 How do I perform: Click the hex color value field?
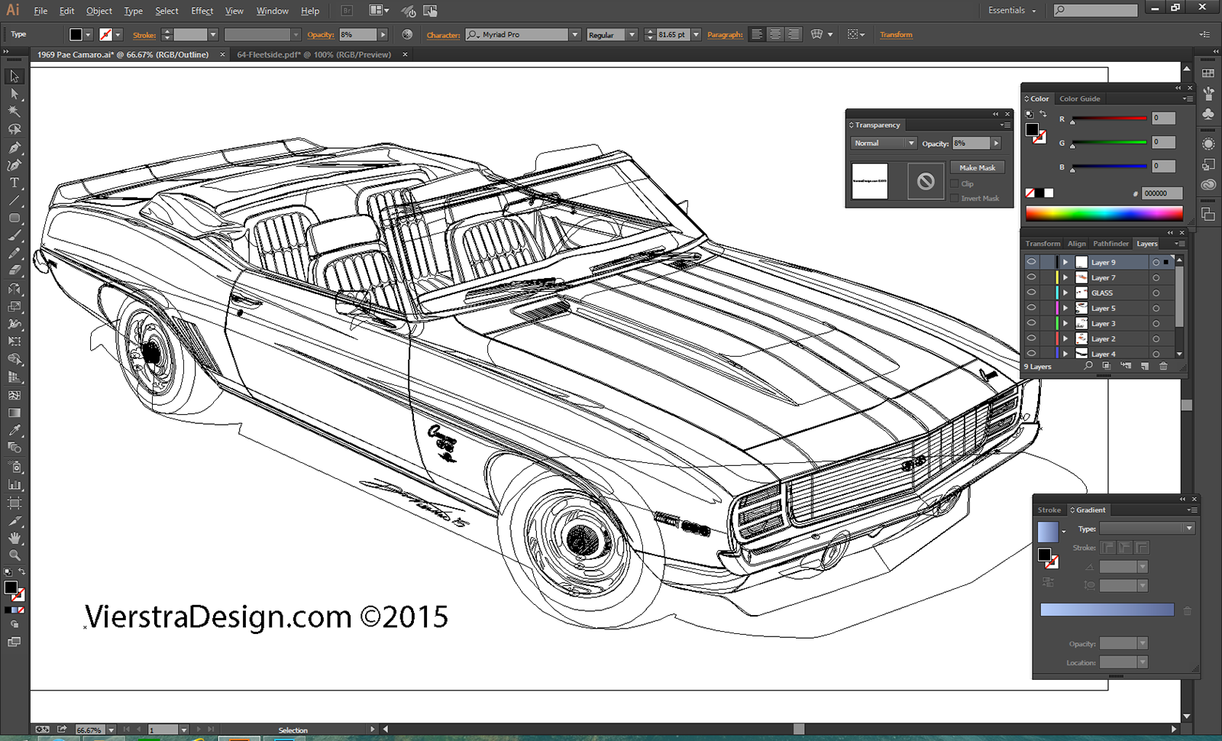(x=1161, y=193)
